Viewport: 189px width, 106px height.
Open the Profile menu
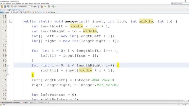coord(31,4)
